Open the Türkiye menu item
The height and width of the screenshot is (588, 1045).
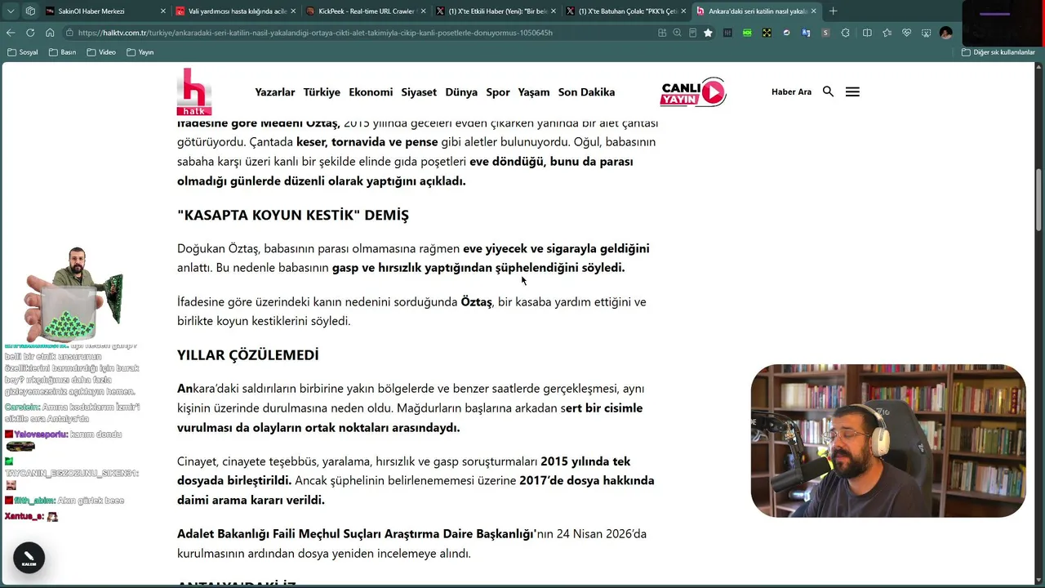click(322, 92)
